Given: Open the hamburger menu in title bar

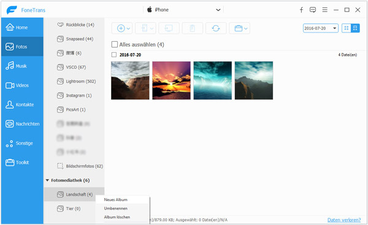Looking at the screenshot, I should point(325,10).
